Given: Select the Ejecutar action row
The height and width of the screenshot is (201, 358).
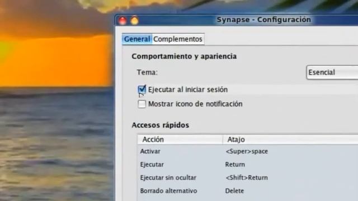Looking at the screenshot, I should (x=248, y=164).
